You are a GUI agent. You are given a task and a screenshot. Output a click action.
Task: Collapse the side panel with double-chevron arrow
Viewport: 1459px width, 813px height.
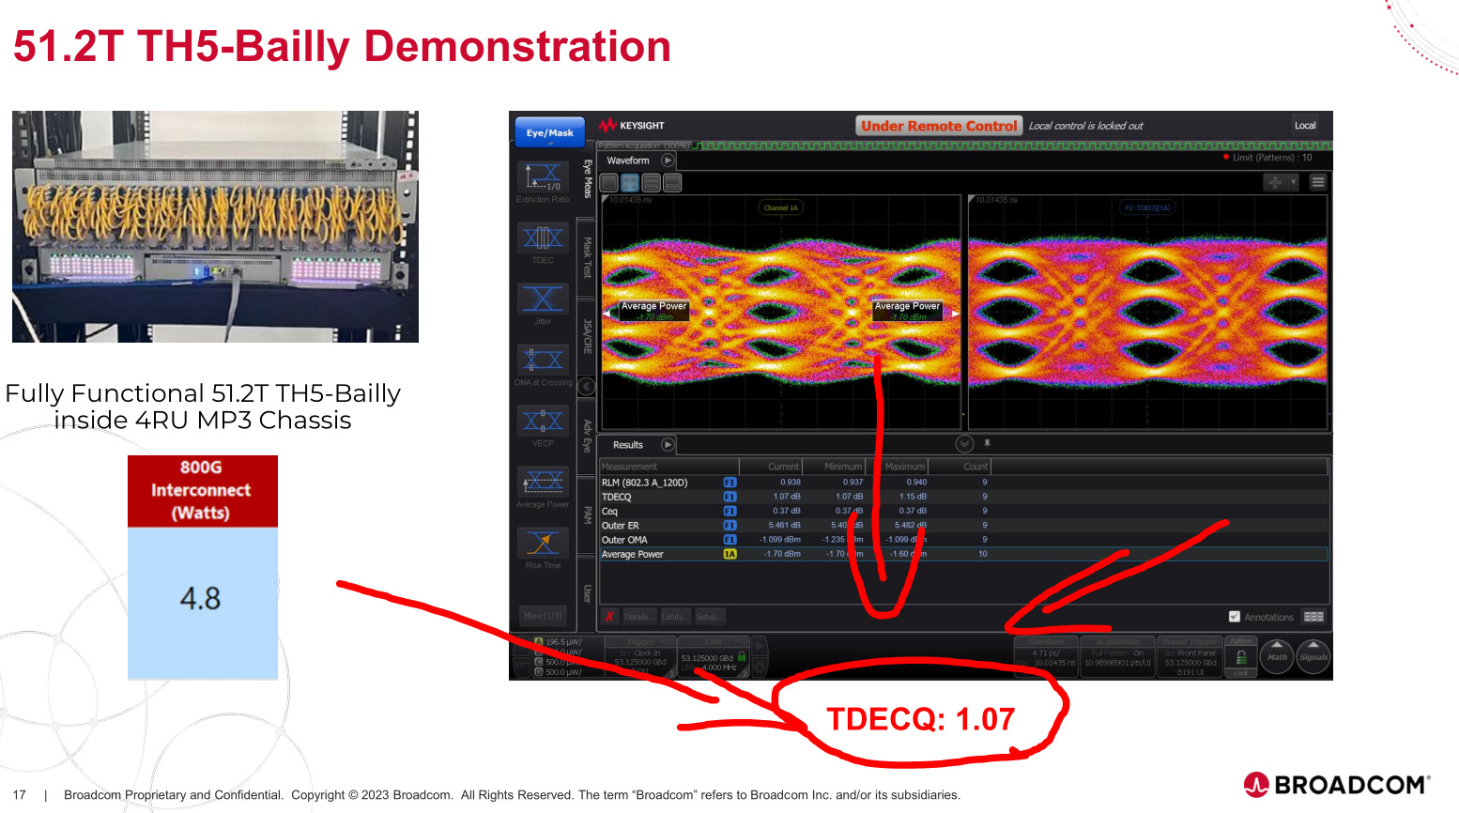tap(586, 386)
